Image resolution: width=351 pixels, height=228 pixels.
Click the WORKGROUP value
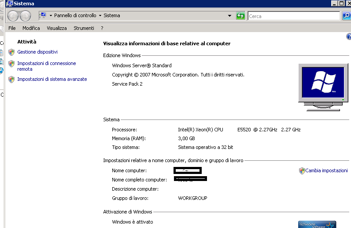coord(192,198)
